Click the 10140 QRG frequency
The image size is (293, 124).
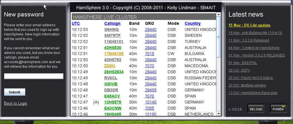[150, 102]
